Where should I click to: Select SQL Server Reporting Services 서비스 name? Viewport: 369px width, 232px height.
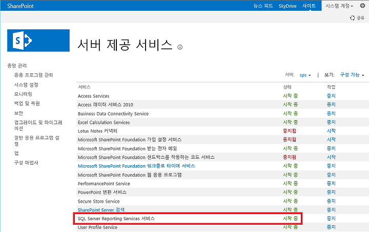(116, 219)
